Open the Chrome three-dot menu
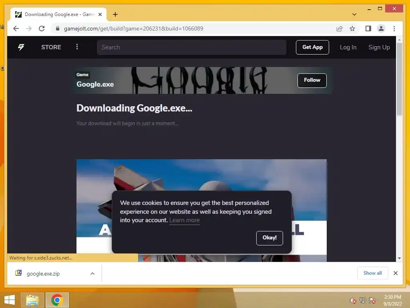Image resolution: width=410 pixels, height=308 pixels. [x=394, y=28]
